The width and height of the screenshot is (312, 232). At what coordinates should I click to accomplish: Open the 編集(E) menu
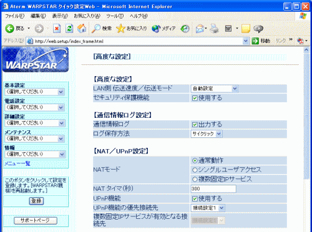[38, 16]
